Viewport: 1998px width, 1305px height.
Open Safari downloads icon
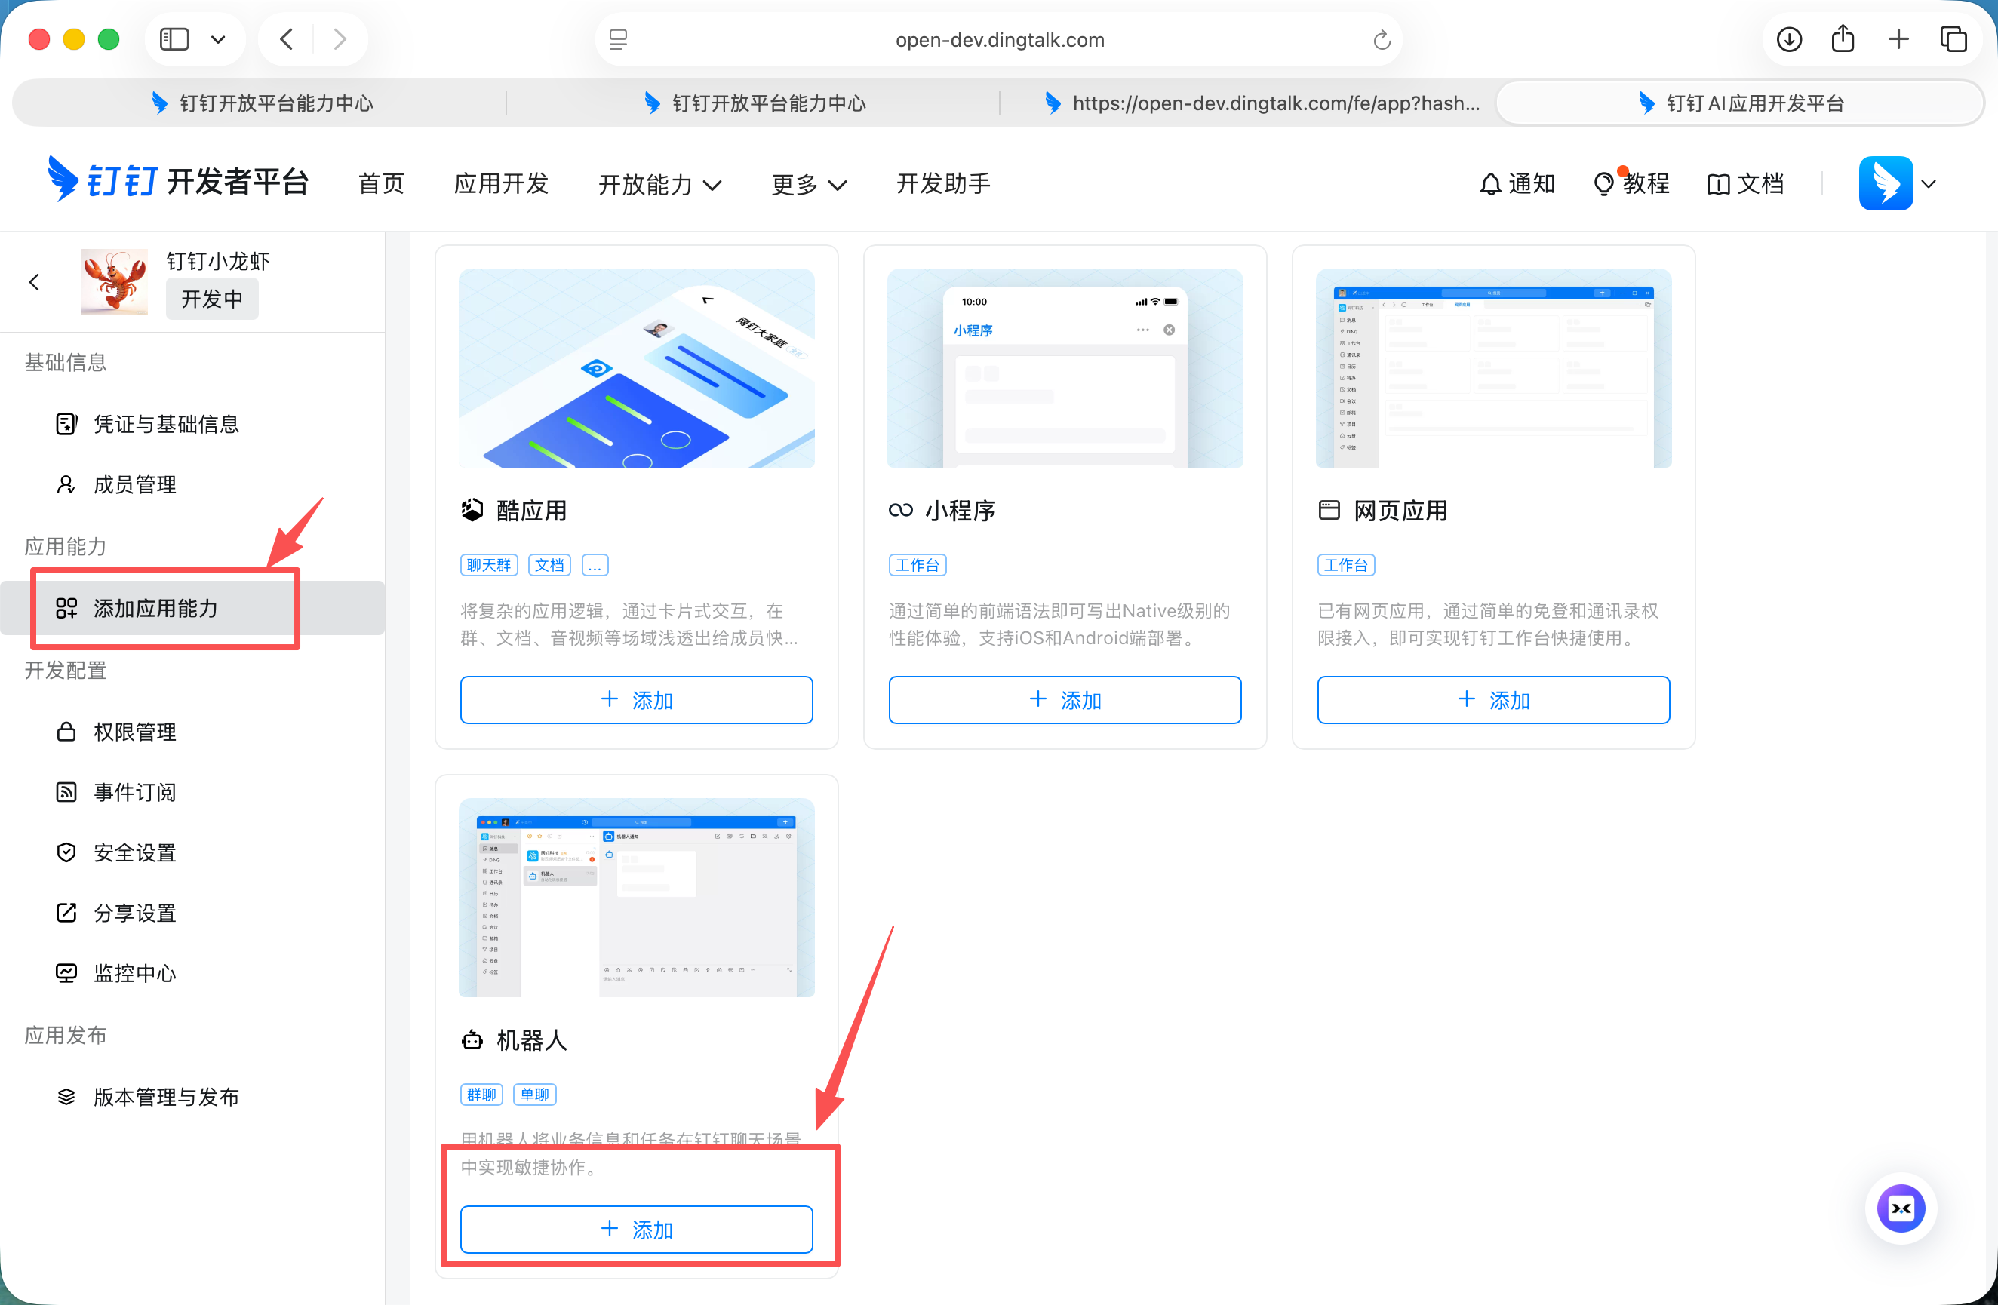coord(1788,39)
